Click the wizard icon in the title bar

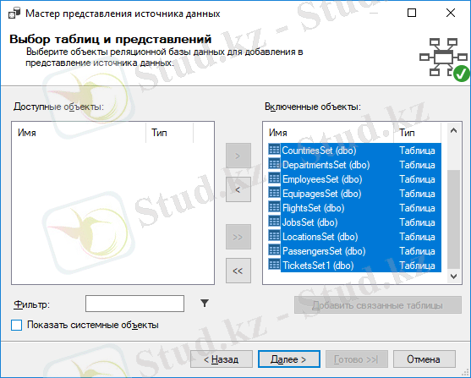click(x=14, y=14)
